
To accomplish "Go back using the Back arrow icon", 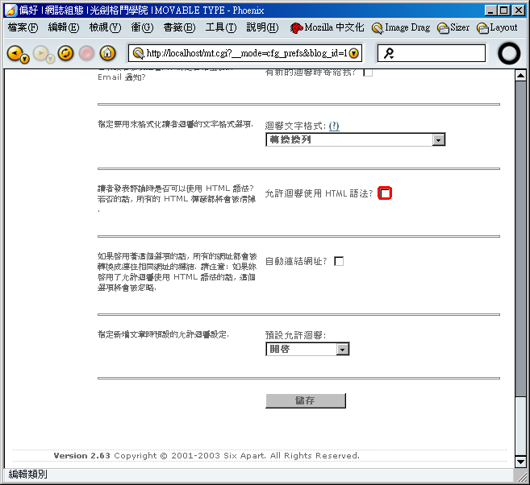I will [15, 52].
